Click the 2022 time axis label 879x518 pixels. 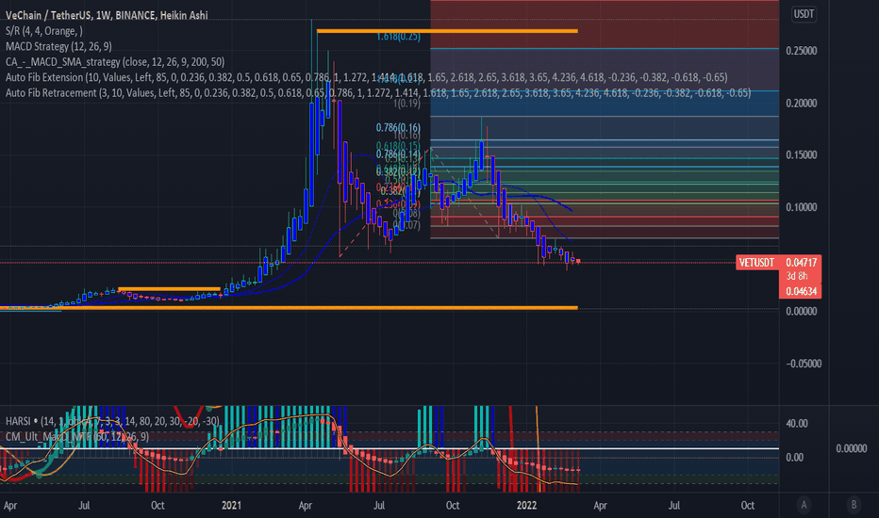pyautogui.click(x=526, y=505)
